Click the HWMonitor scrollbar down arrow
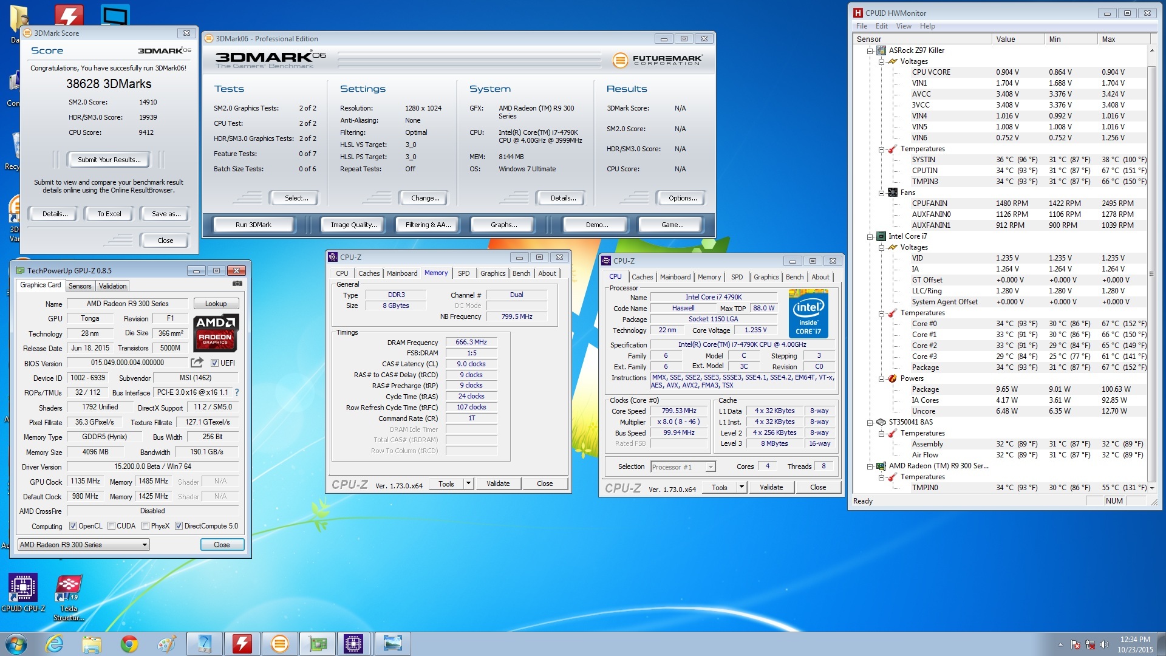This screenshot has width=1166, height=656. tap(1151, 488)
